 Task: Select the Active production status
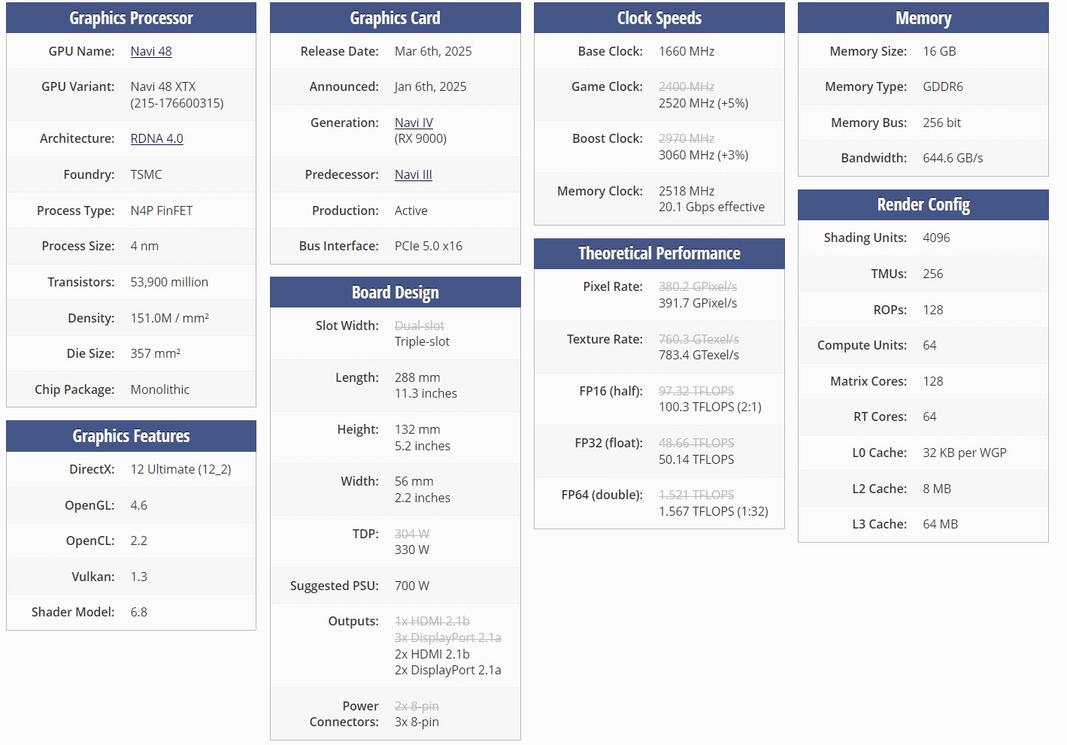[x=411, y=210]
